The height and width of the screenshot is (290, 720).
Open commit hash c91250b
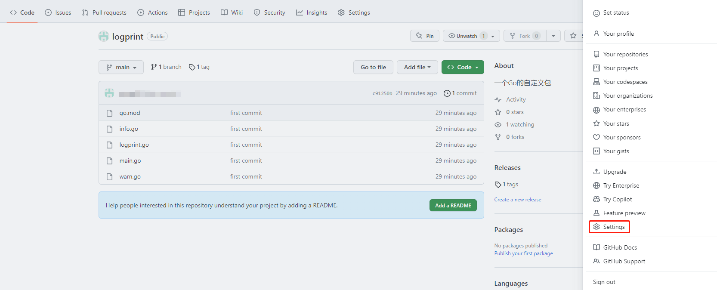382,93
